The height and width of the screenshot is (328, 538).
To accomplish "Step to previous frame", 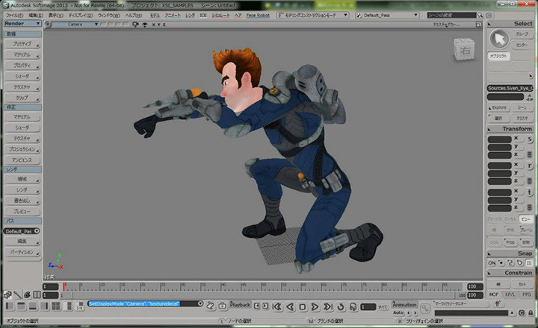I will point(256,306).
